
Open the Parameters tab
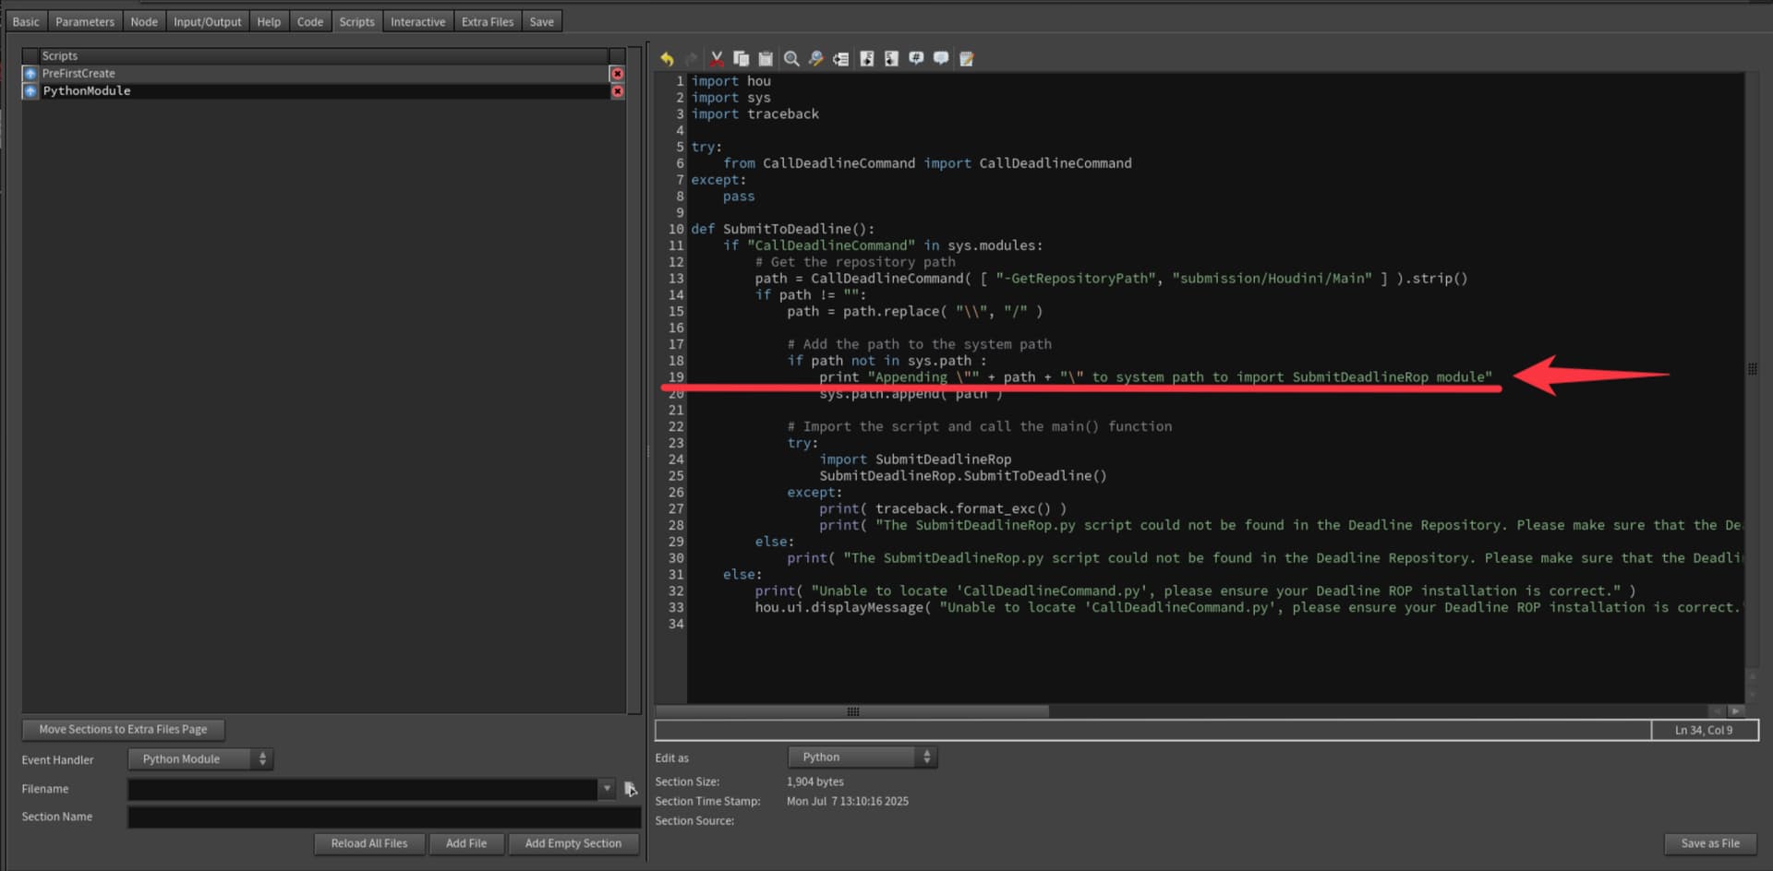(85, 21)
